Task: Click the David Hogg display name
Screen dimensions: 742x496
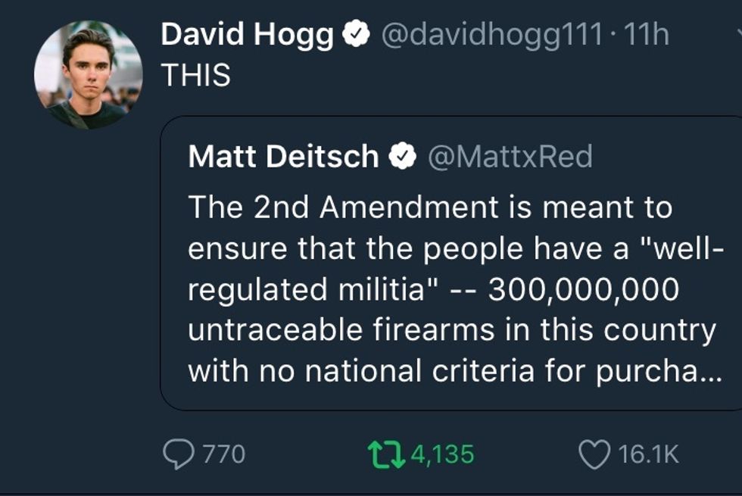Action: pyautogui.click(x=248, y=36)
